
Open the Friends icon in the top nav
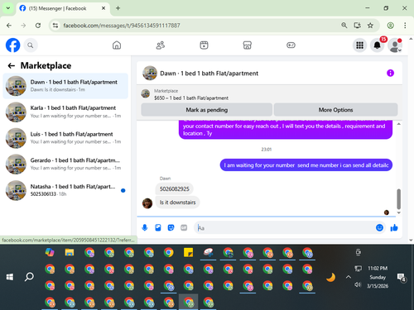click(x=161, y=45)
